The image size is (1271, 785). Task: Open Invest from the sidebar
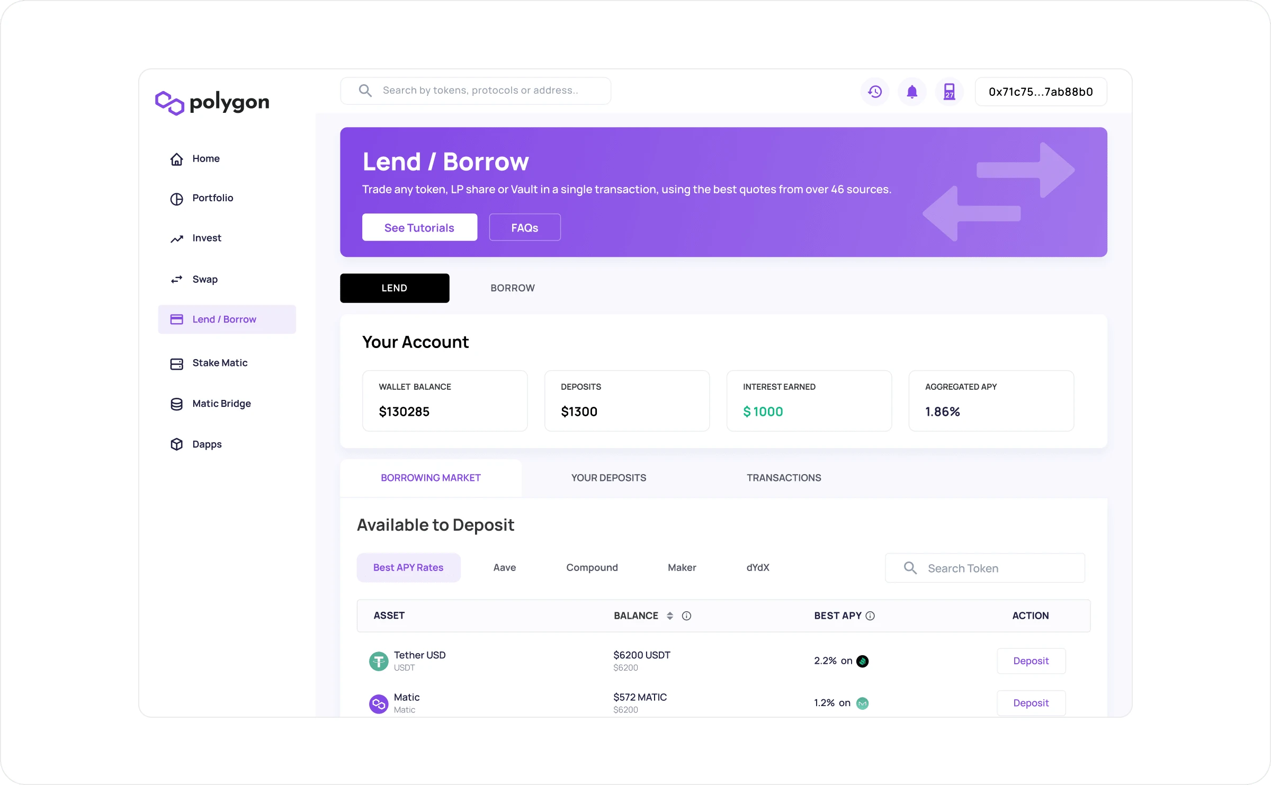pos(207,238)
